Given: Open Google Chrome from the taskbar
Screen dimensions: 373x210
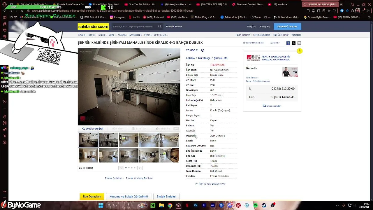Looking at the screenshot, I should tap(170, 205).
